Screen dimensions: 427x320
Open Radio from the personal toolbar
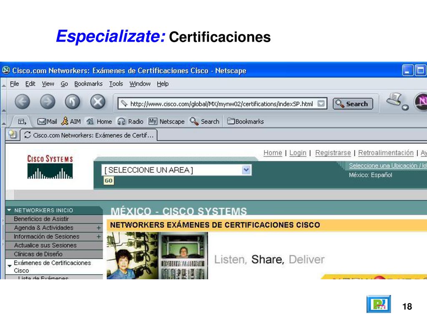pyautogui.click(x=130, y=121)
